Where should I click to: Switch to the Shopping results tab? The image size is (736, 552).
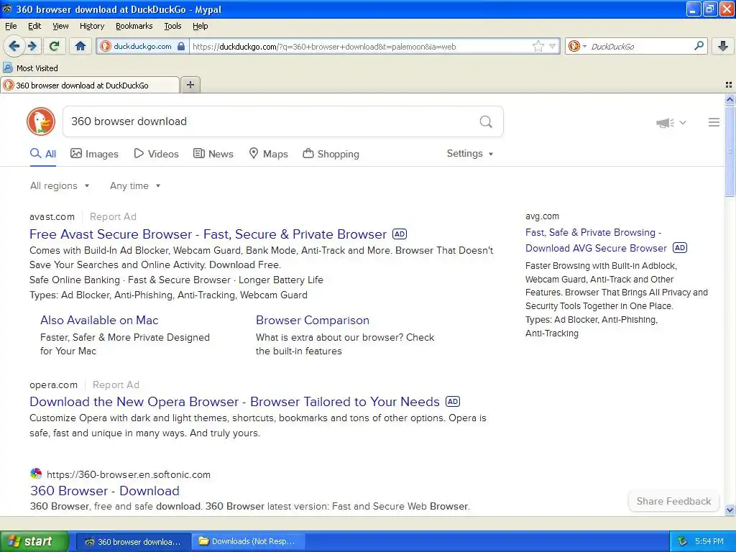click(331, 154)
